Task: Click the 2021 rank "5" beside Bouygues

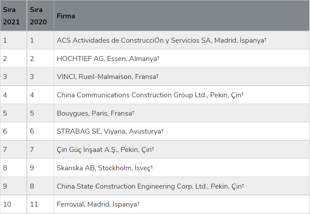Action: pyautogui.click(x=5, y=113)
